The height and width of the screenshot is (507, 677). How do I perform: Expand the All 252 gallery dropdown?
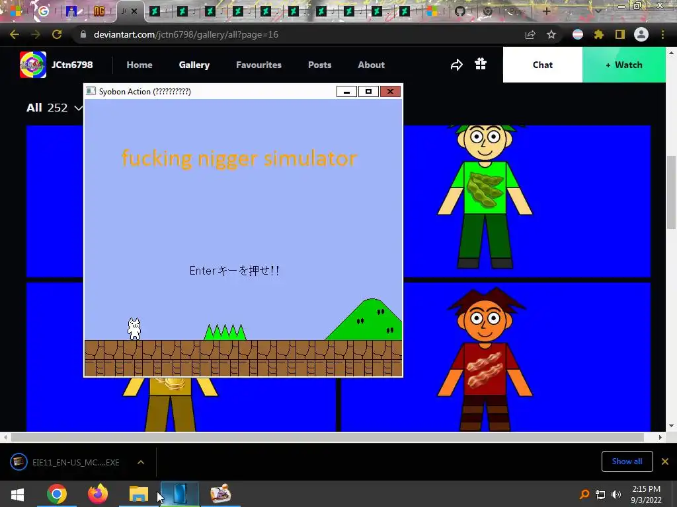coord(54,108)
